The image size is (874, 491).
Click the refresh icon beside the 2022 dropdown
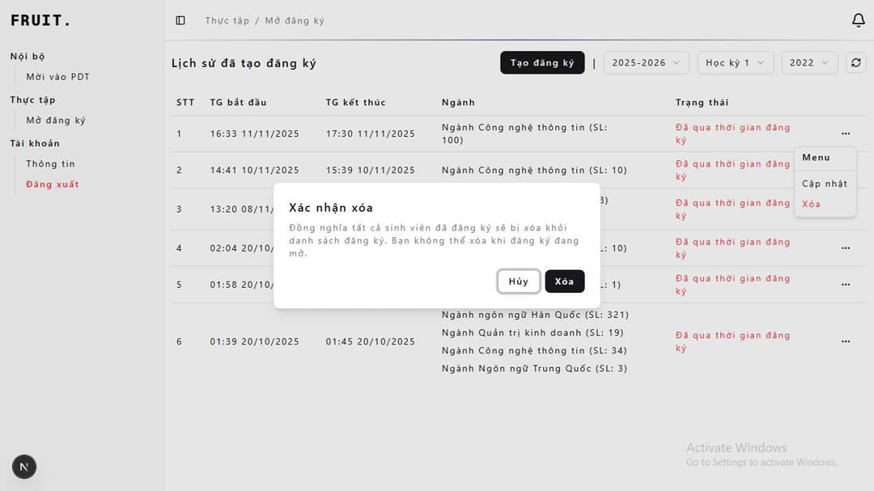point(855,63)
